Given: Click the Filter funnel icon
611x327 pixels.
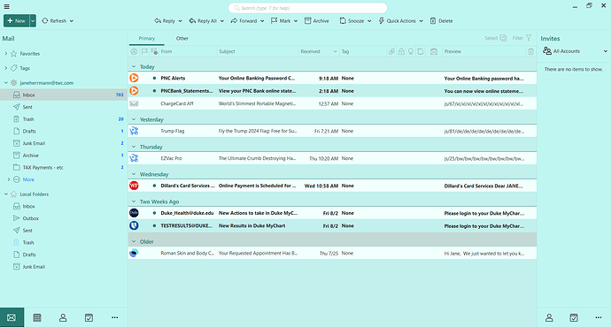Looking at the screenshot, I should tap(529, 38).
